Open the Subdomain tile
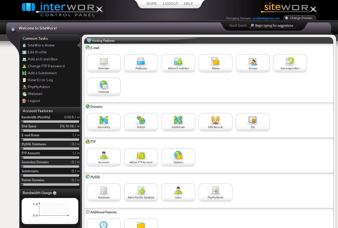The height and width of the screenshot is (228, 338). (x=178, y=122)
